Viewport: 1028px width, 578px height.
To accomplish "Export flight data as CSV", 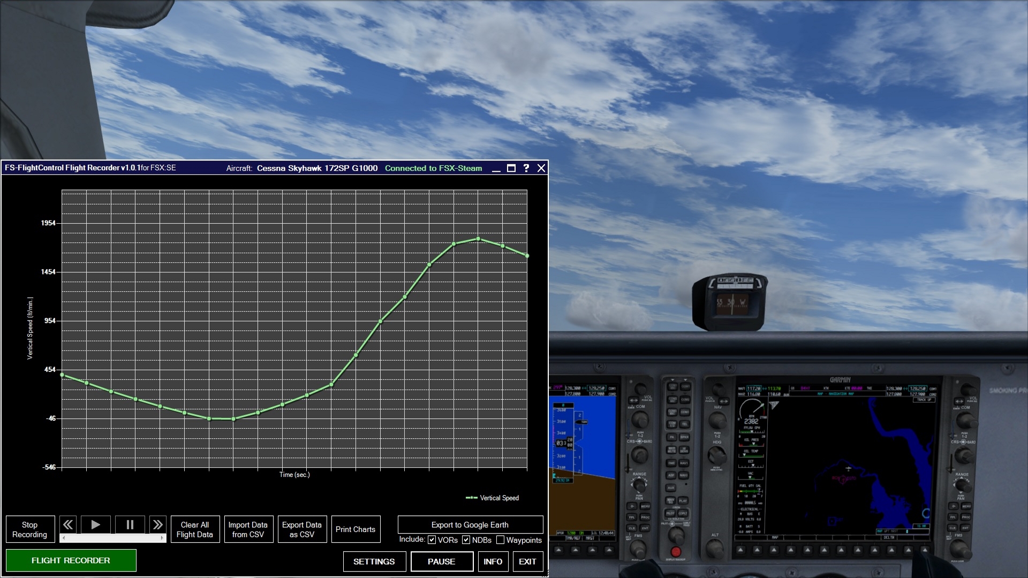I will tap(302, 529).
